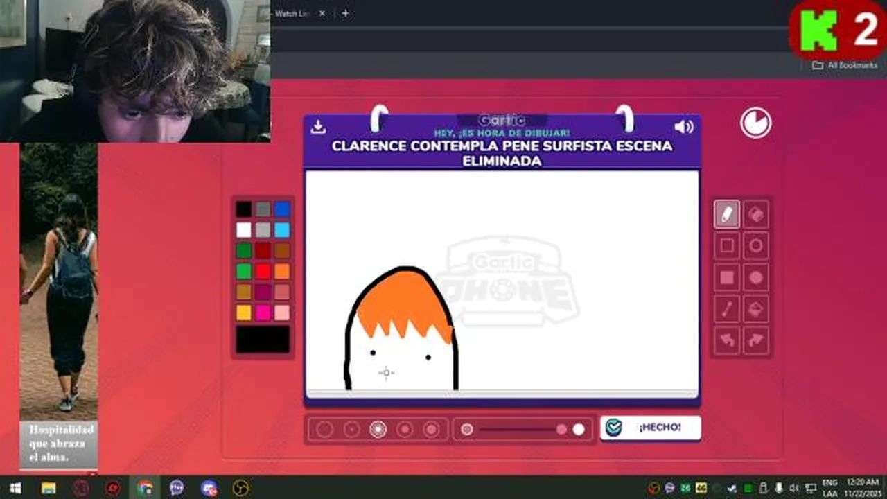
Task: Pick the hot pink color swatch
Action: pos(263,313)
